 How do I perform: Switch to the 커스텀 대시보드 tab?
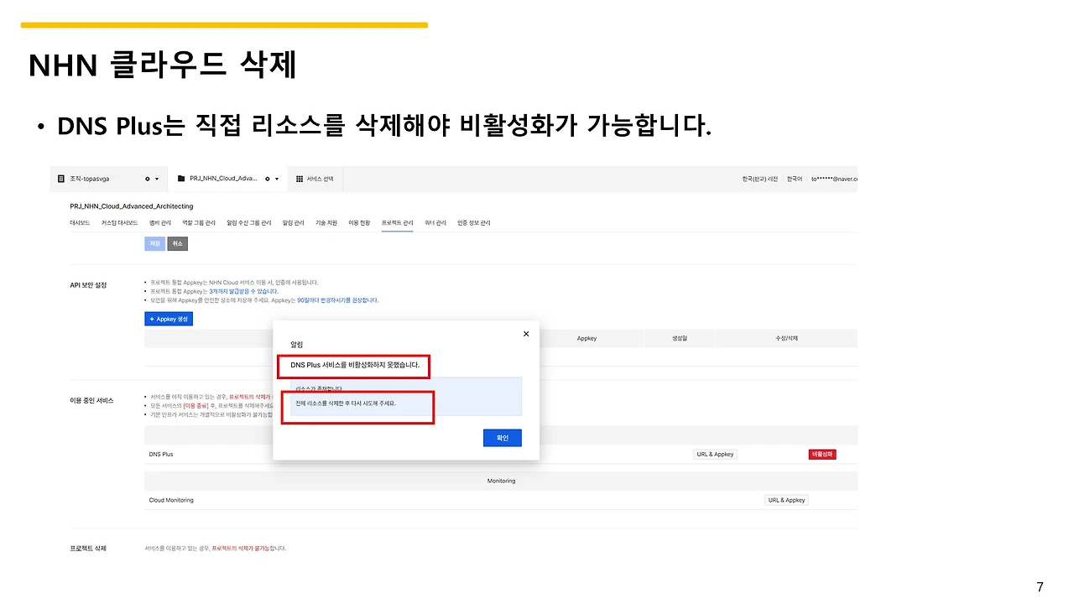119,223
